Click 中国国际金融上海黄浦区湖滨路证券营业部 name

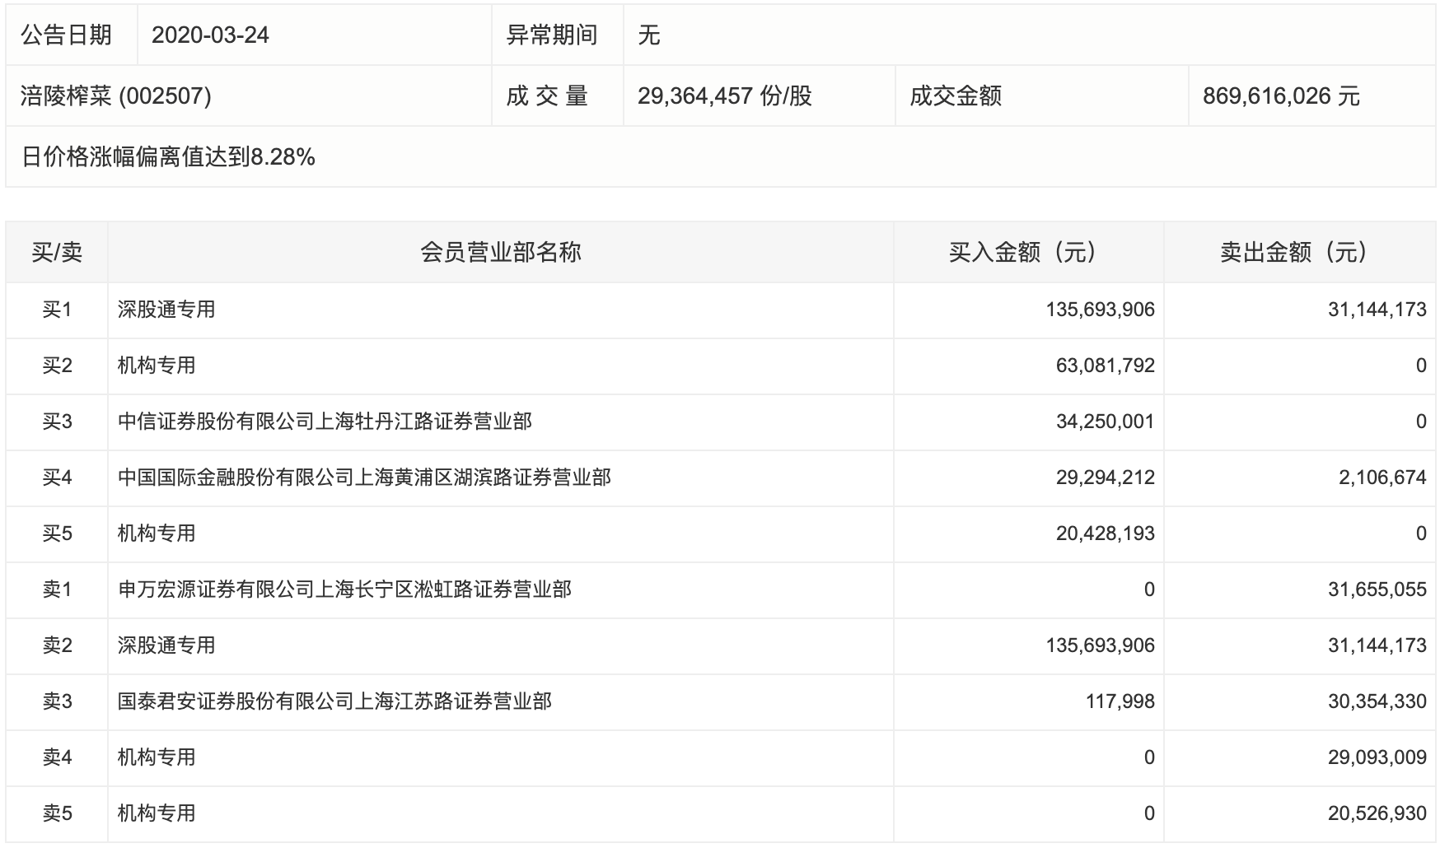364,478
